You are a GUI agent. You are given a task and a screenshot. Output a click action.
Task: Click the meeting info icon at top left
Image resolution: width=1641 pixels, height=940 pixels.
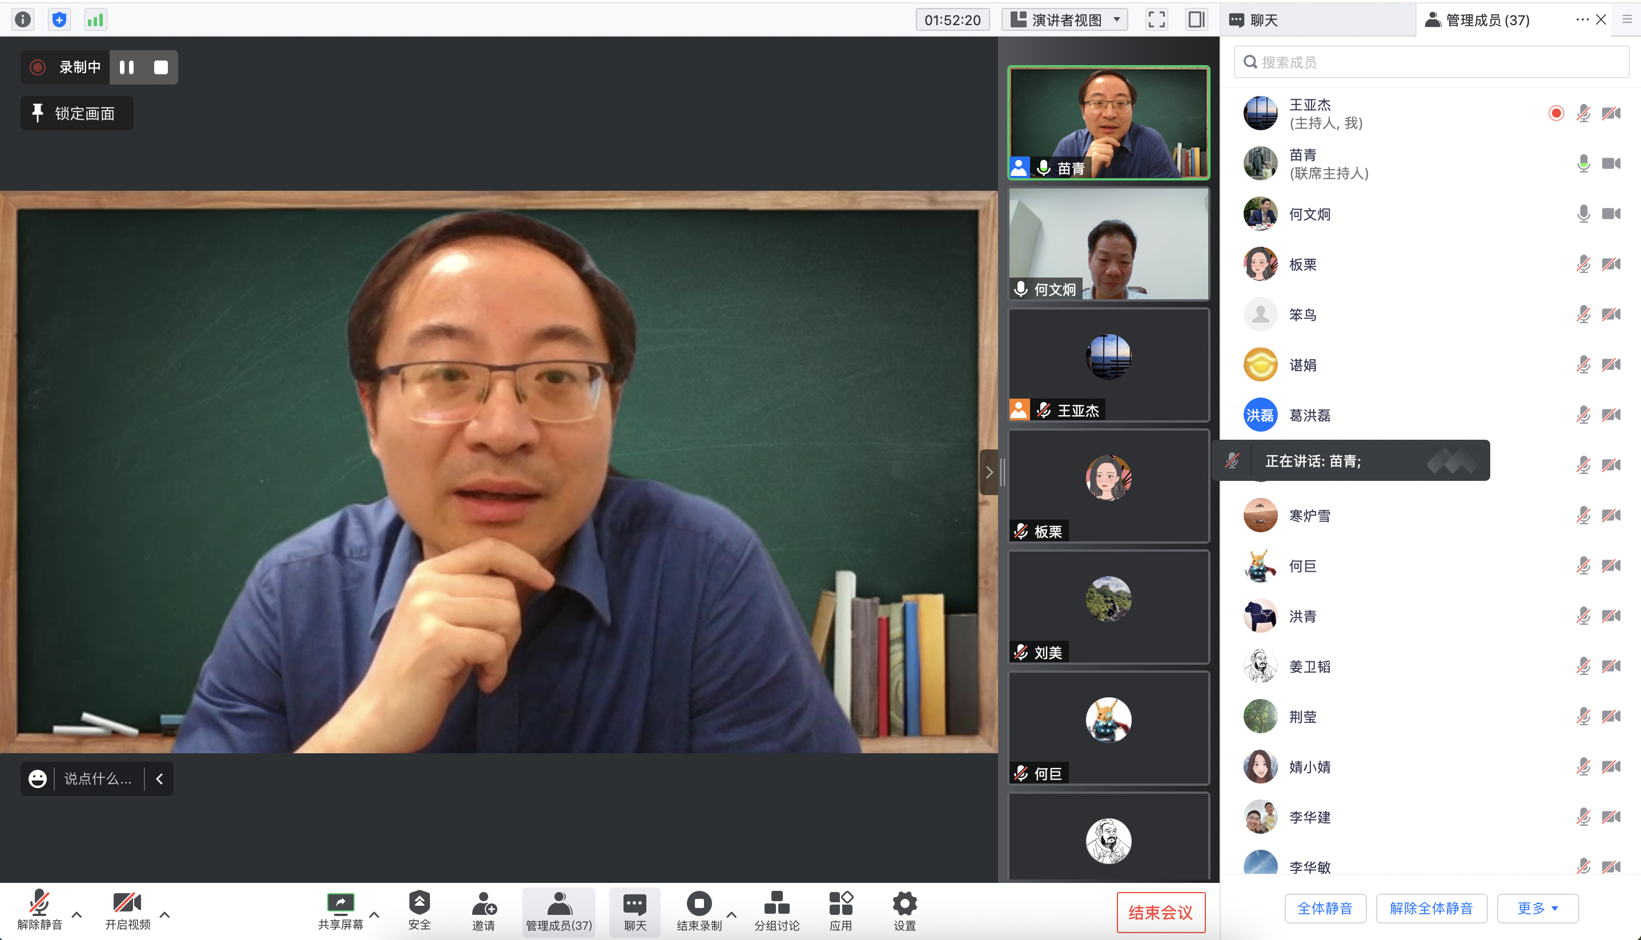[x=23, y=19]
